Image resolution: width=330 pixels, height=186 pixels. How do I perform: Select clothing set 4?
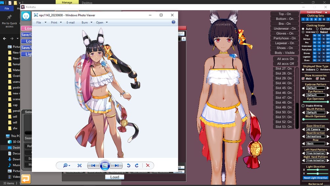tap(316, 19)
